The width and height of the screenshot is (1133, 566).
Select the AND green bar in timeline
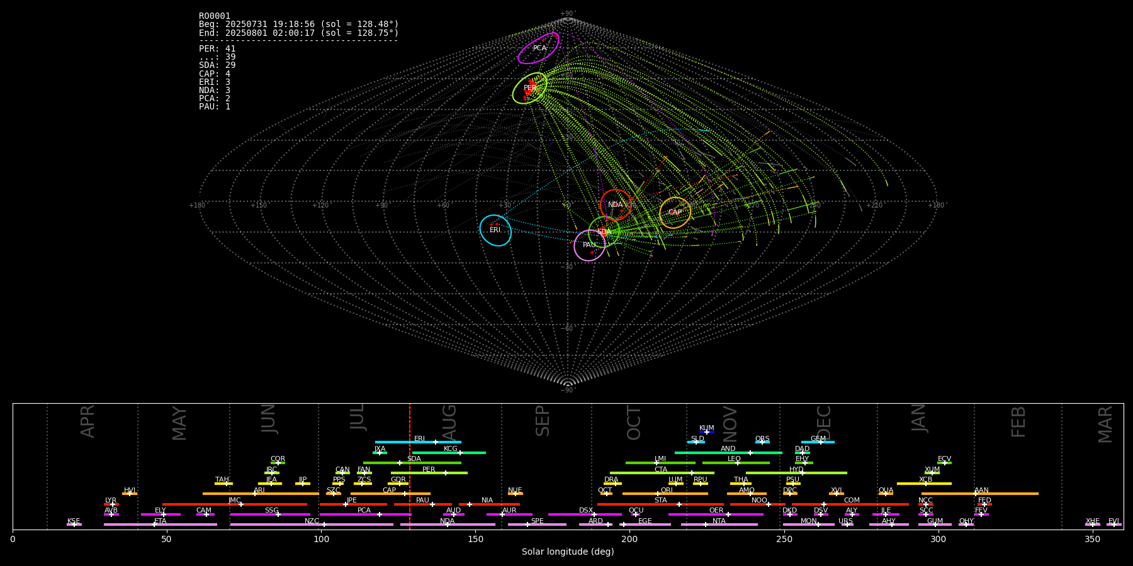click(728, 452)
